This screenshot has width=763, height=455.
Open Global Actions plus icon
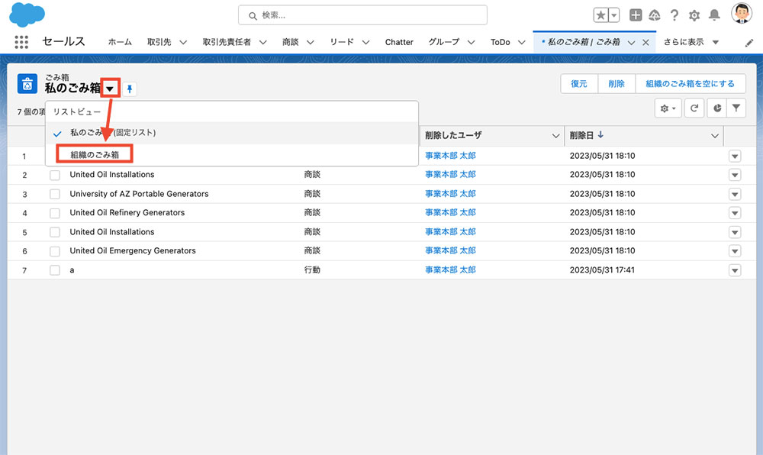[x=636, y=15]
